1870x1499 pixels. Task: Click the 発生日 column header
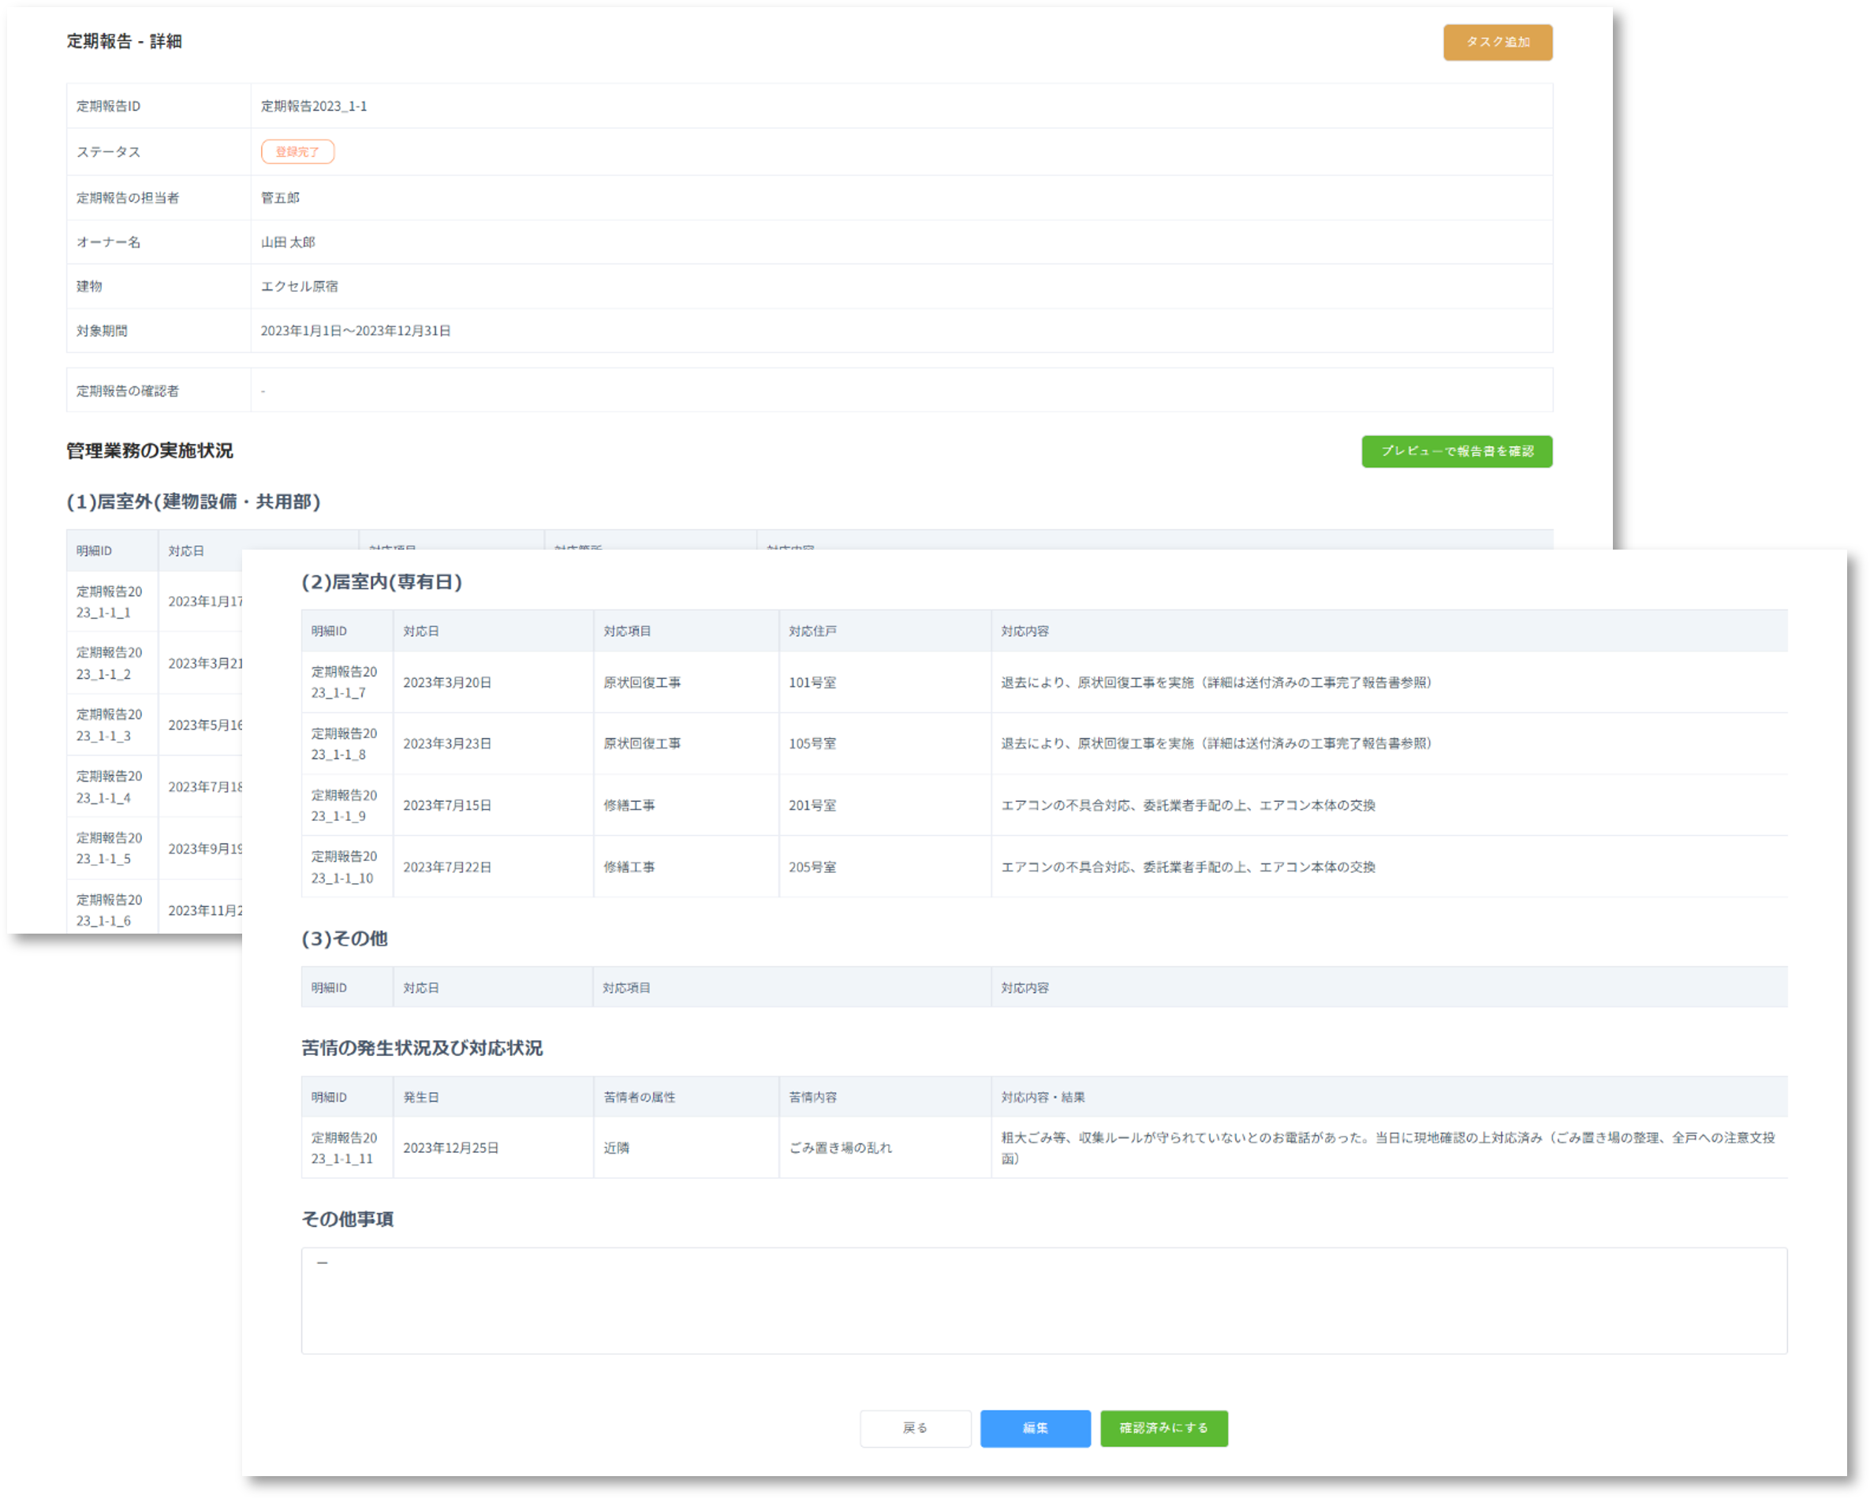(420, 1097)
